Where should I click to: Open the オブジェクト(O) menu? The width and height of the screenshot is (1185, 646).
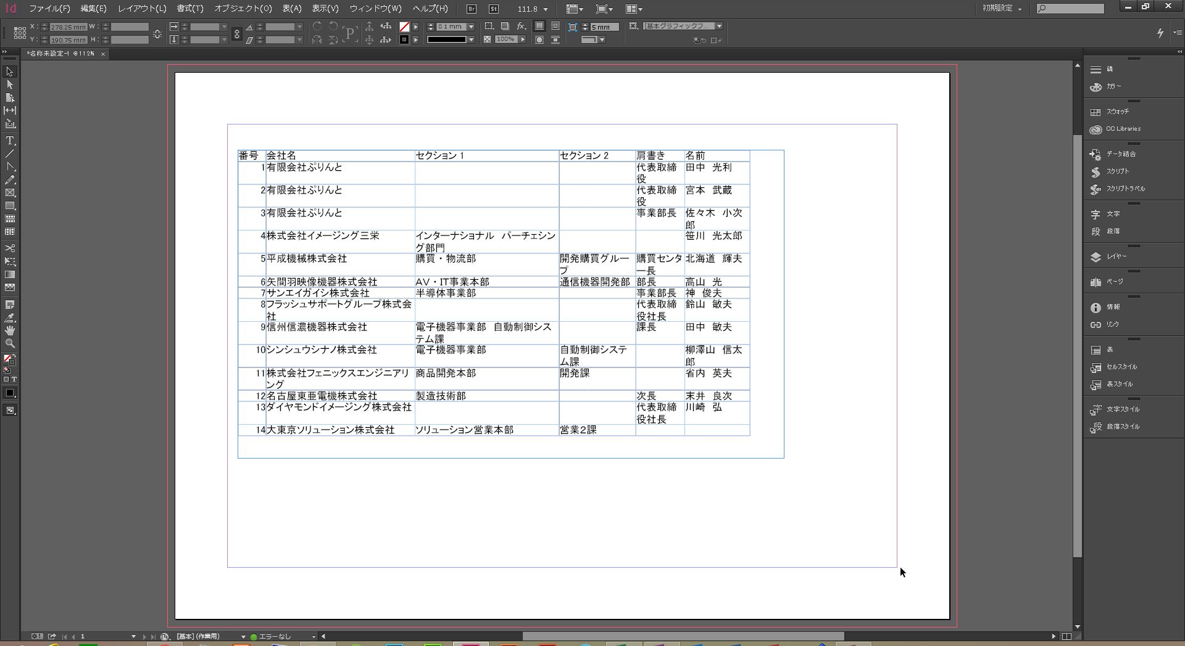(x=243, y=9)
